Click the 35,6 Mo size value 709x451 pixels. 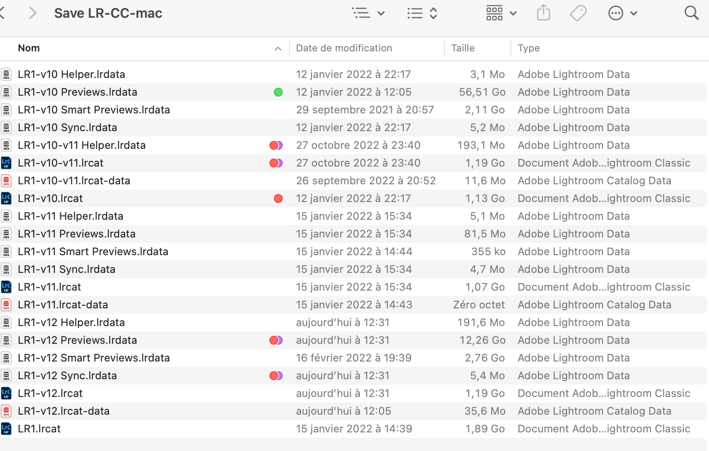pos(485,411)
